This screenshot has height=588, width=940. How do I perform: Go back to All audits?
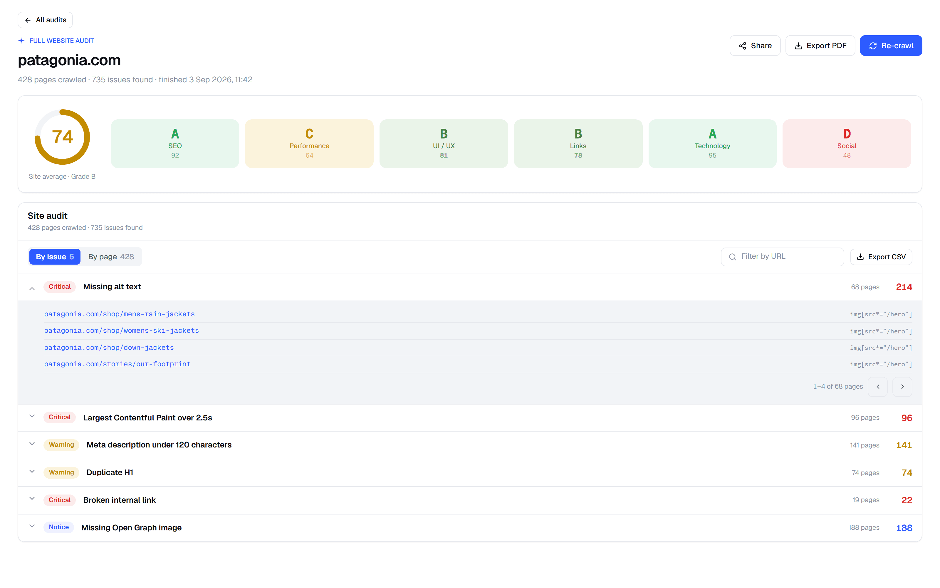pos(45,20)
